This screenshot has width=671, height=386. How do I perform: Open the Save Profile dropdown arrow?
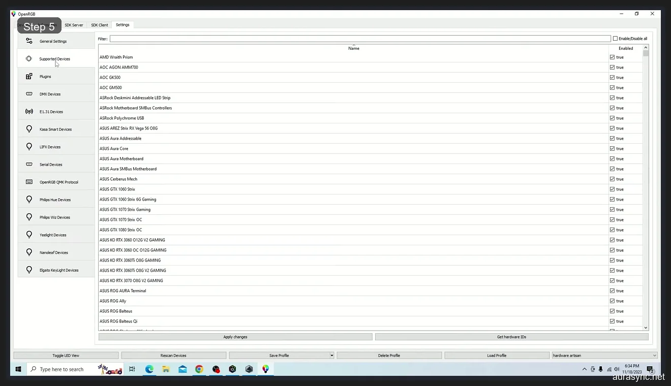point(331,355)
